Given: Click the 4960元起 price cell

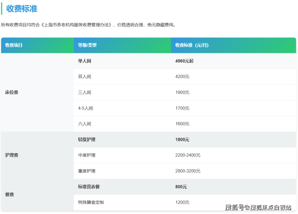Looking at the screenshot, I should [x=185, y=61].
